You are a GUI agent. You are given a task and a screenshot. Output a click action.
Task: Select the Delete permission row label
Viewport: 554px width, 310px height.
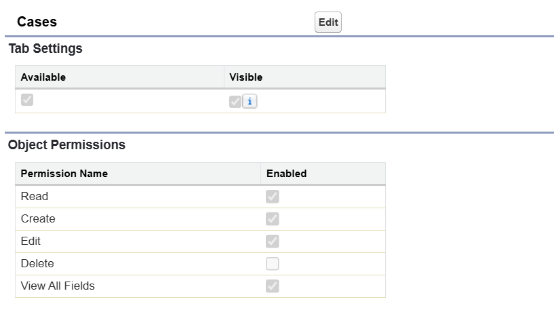tap(37, 263)
